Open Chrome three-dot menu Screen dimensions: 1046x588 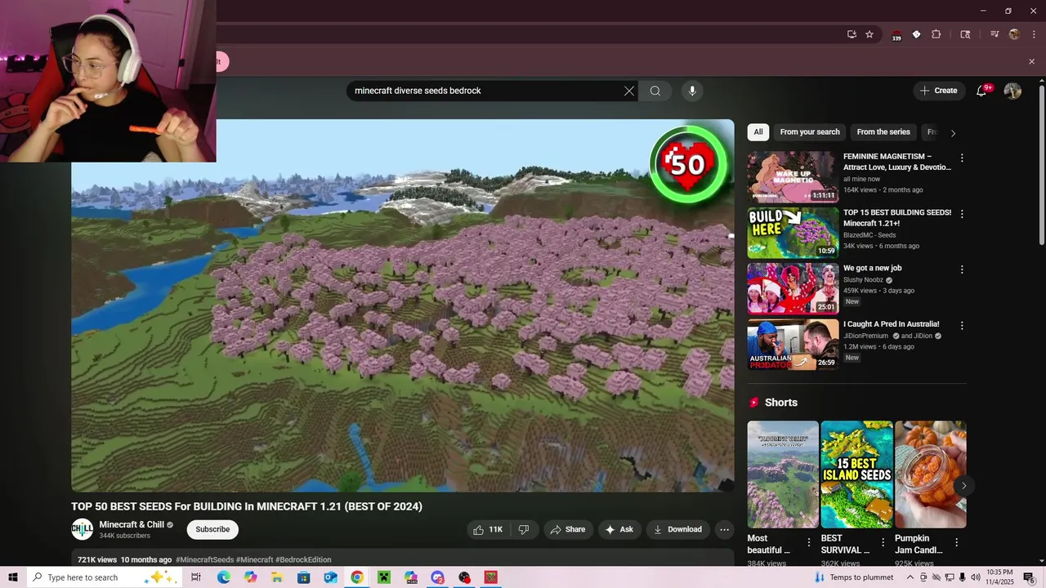click(x=1034, y=34)
